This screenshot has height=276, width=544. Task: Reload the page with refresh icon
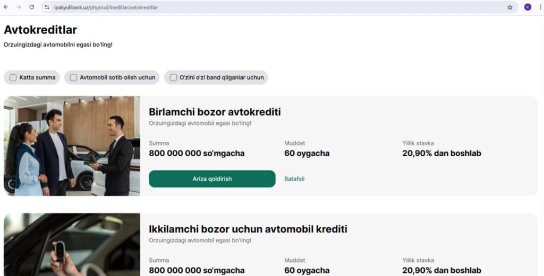coord(31,7)
